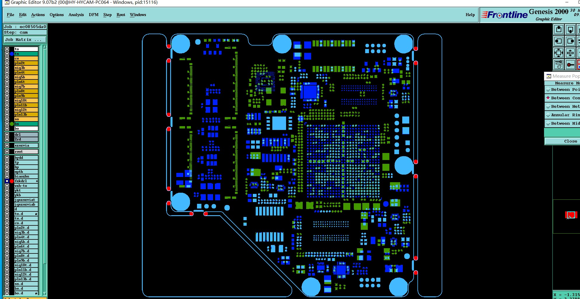Click the blue display dot on ts layer

12,54
